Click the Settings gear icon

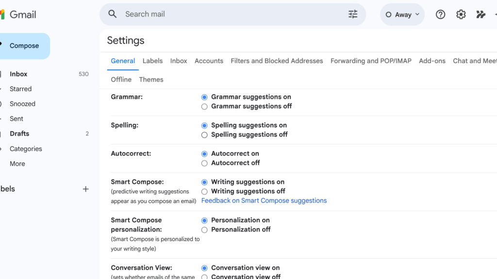click(461, 15)
